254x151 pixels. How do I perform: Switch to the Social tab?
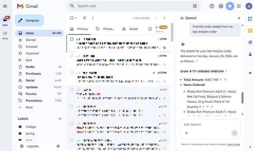pos(130,29)
